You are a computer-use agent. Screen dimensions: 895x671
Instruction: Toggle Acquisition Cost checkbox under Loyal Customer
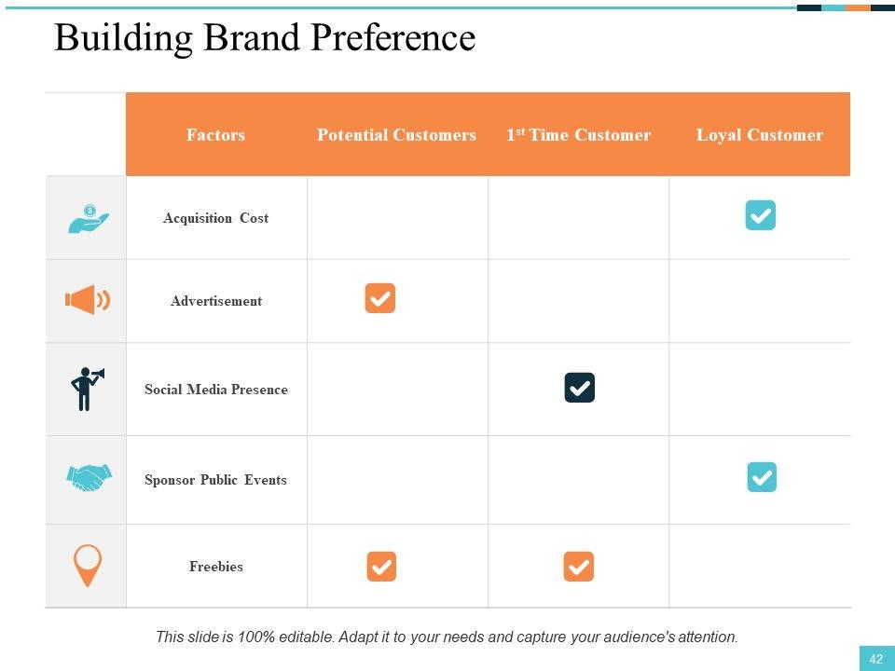tap(760, 215)
